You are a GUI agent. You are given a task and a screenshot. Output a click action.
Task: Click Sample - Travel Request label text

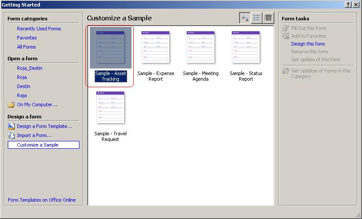click(x=110, y=136)
